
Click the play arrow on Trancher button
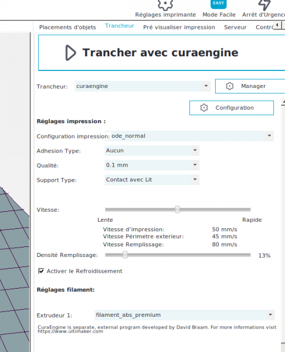70,53
